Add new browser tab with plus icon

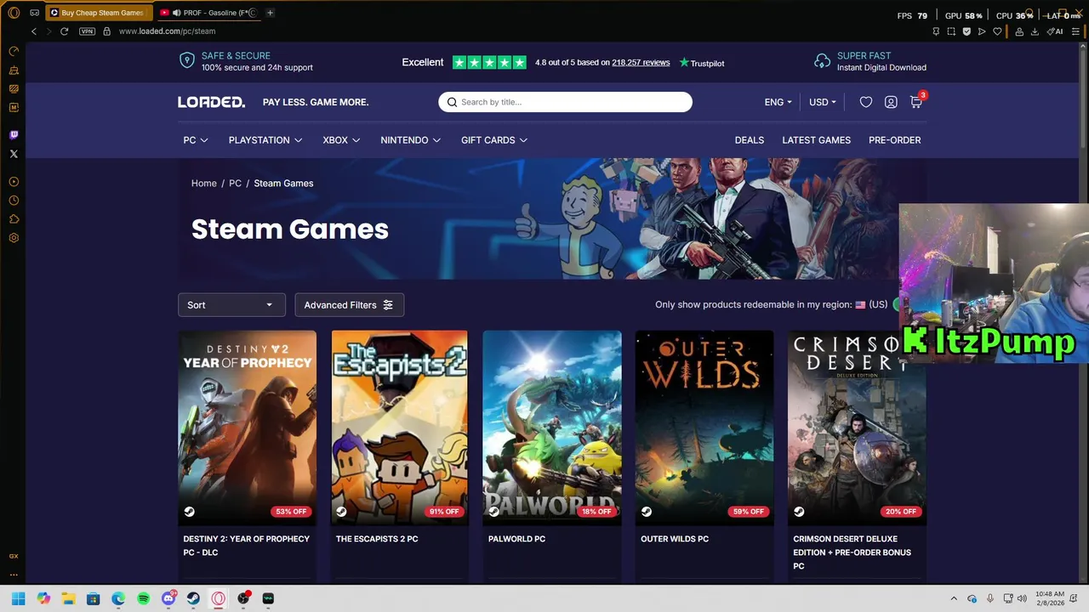tap(270, 13)
